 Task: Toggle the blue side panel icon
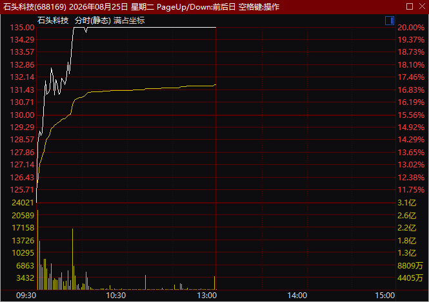pyautogui.click(x=390, y=21)
